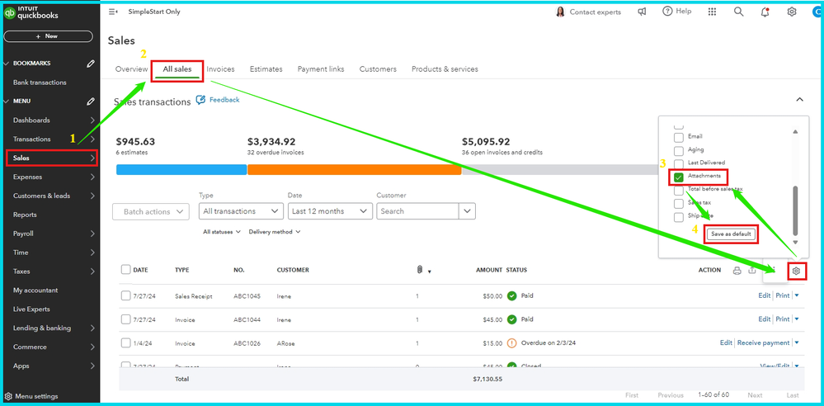824x406 pixels.
Task: Open the top bar settings gear
Action: tap(791, 12)
